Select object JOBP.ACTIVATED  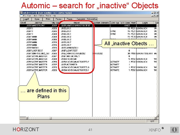point(69,64)
